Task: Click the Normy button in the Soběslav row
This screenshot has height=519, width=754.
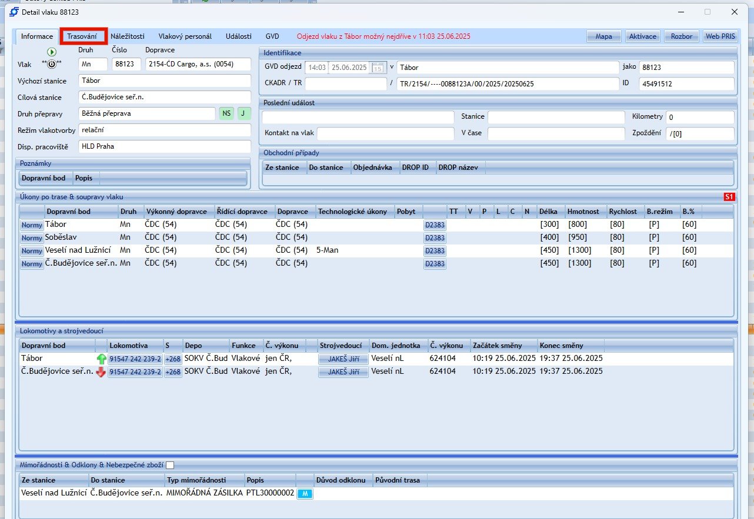Action: pyautogui.click(x=32, y=238)
